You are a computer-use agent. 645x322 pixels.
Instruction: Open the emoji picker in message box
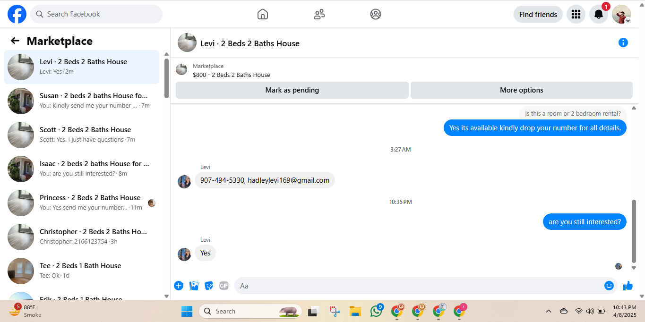tap(609, 286)
